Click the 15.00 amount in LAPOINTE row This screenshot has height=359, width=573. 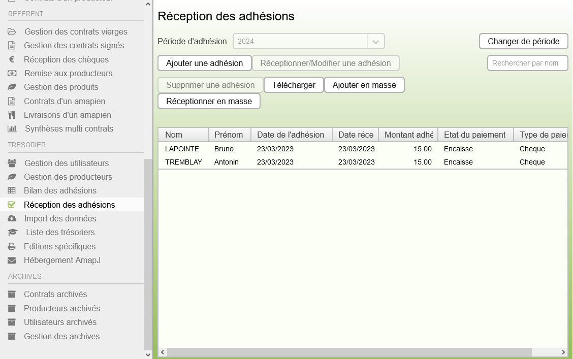click(x=423, y=149)
